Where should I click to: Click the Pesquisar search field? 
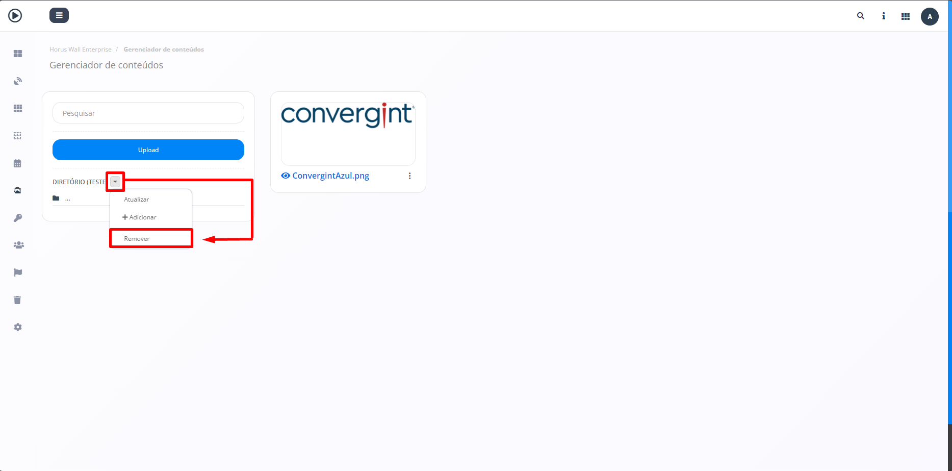[x=148, y=113]
